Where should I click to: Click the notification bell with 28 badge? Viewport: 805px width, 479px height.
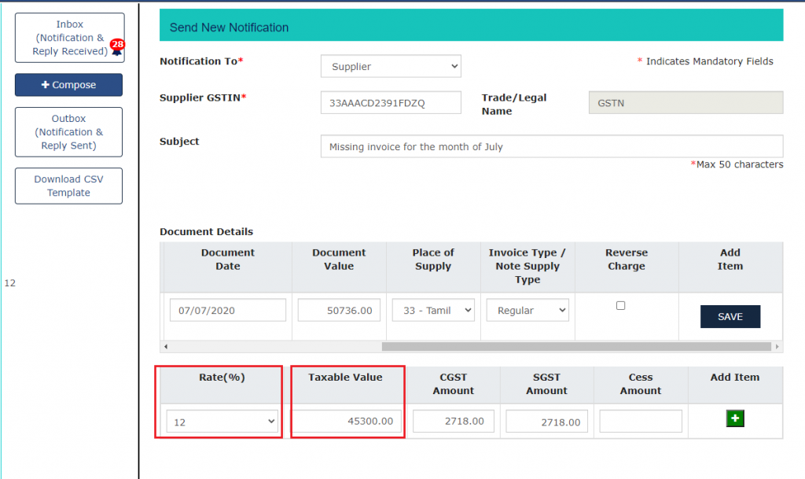pyautogui.click(x=117, y=46)
